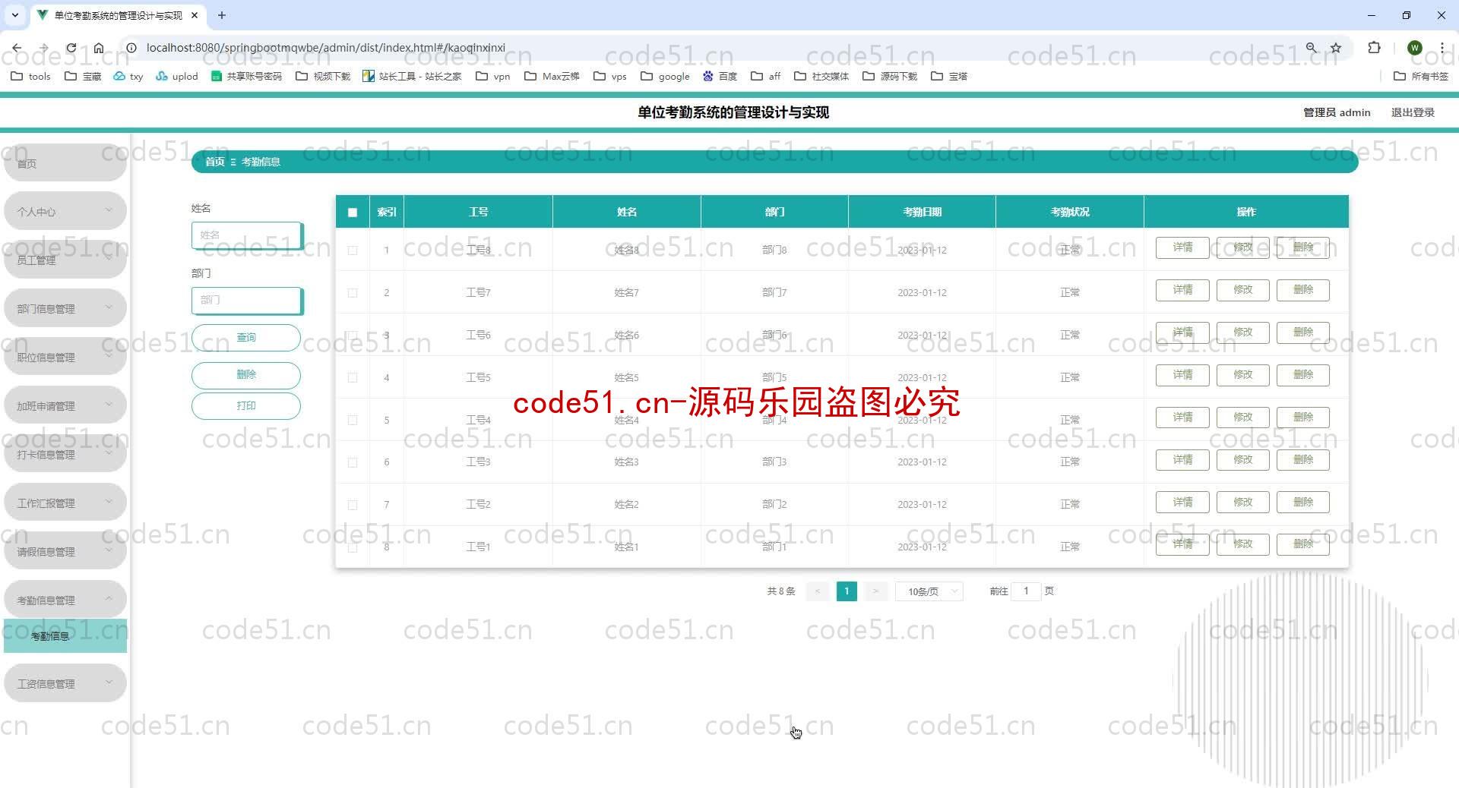Click the 管理员 admin user label
This screenshot has height=788, width=1459.
(x=1337, y=112)
